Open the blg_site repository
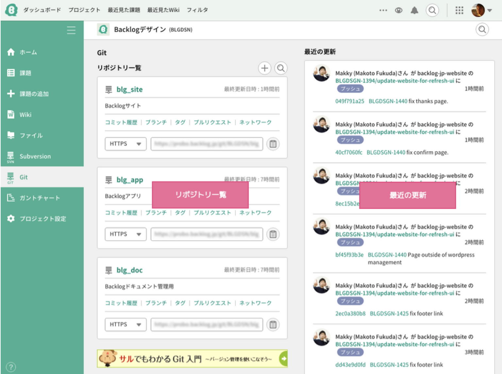Viewport: 502px width, 374px height. tap(129, 89)
